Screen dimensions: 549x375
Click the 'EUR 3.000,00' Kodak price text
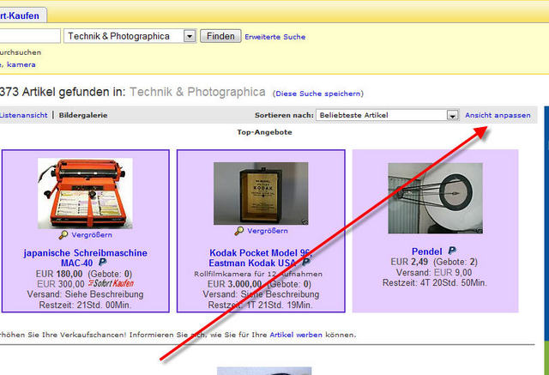coord(234,284)
